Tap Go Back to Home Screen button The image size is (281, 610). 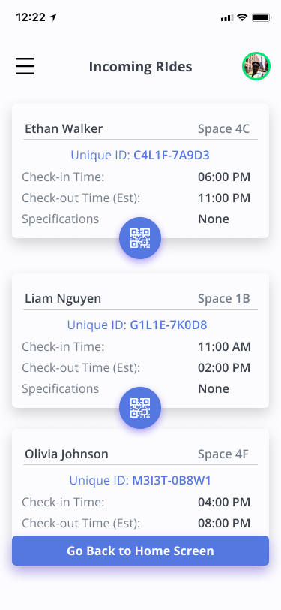[x=141, y=551]
